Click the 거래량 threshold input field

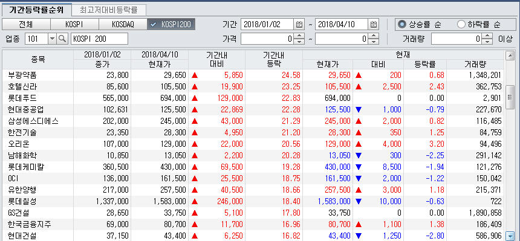[x=457, y=39]
